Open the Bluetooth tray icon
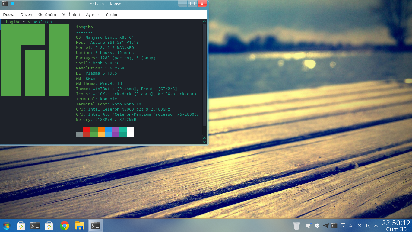The width and height of the screenshot is (412, 232). point(360,226)
